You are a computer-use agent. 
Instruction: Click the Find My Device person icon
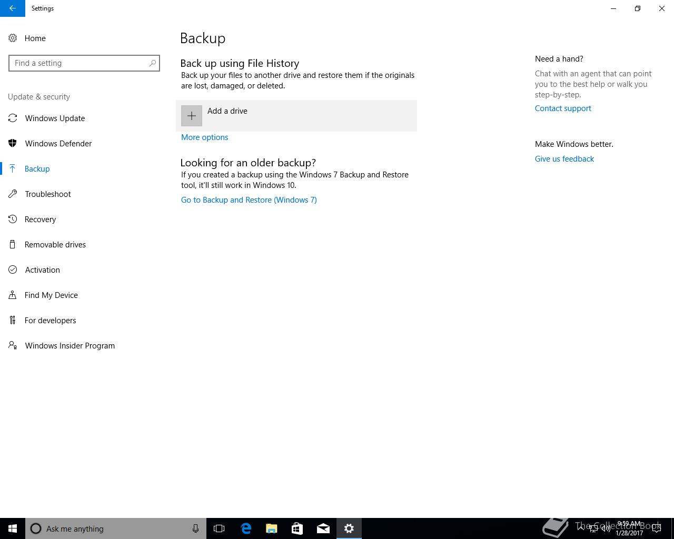[x=13, y=295]
